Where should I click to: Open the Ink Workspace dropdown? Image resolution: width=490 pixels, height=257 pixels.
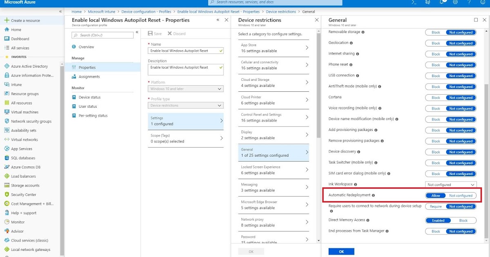[450, 184]
